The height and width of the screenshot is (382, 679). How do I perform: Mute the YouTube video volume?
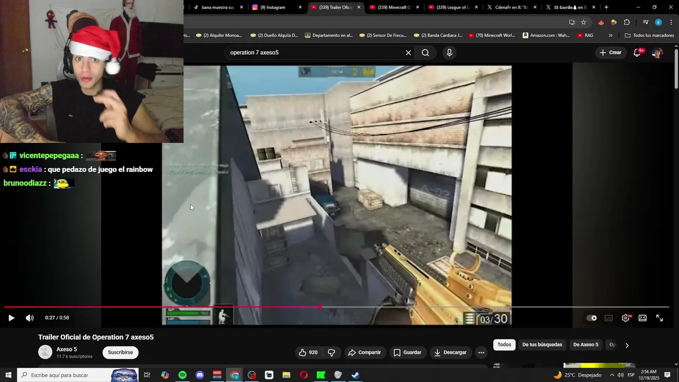[30, 318]
